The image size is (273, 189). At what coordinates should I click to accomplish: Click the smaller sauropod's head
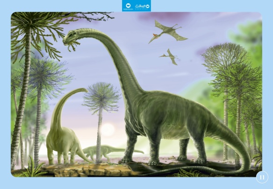tap(84, 90)
